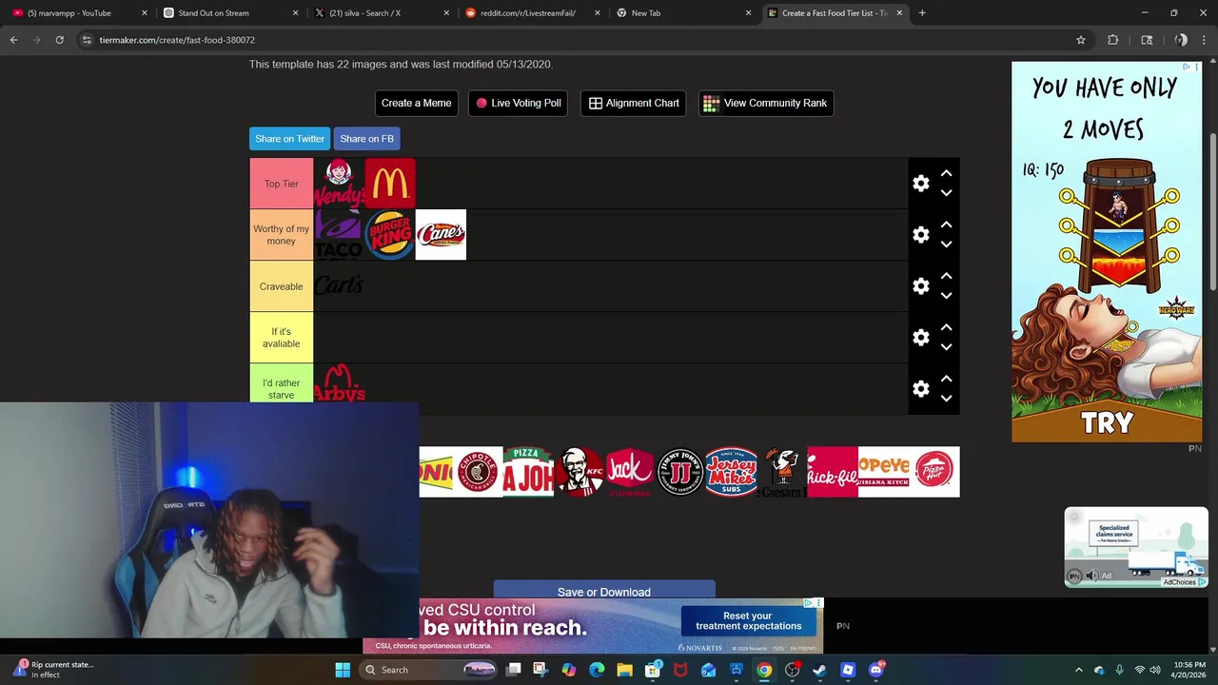Open settings gear for If it's available row
Viewport: 1218px width, 685px height.
(x=920, y=338)
